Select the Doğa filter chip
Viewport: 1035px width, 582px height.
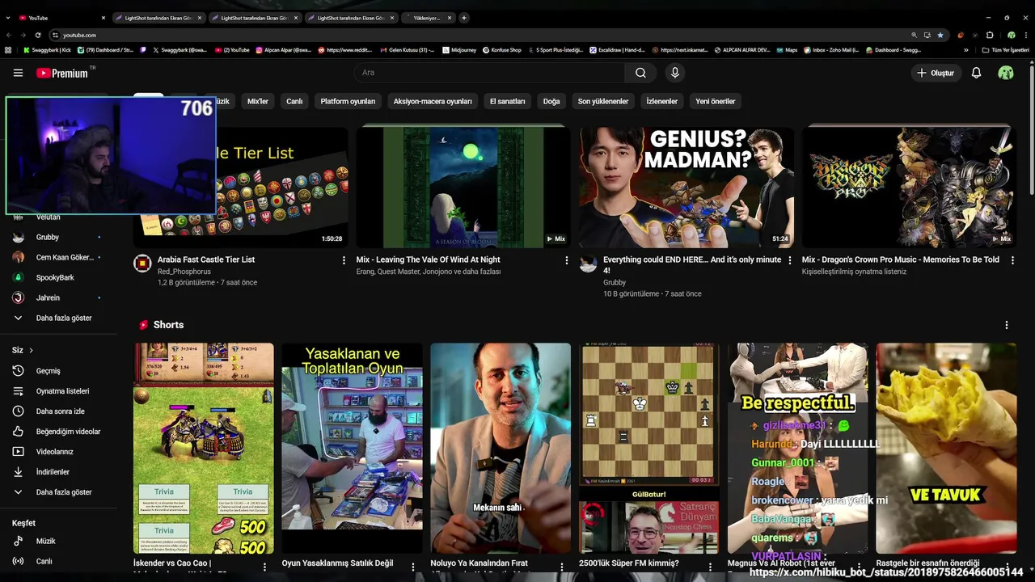click(551, 102)
